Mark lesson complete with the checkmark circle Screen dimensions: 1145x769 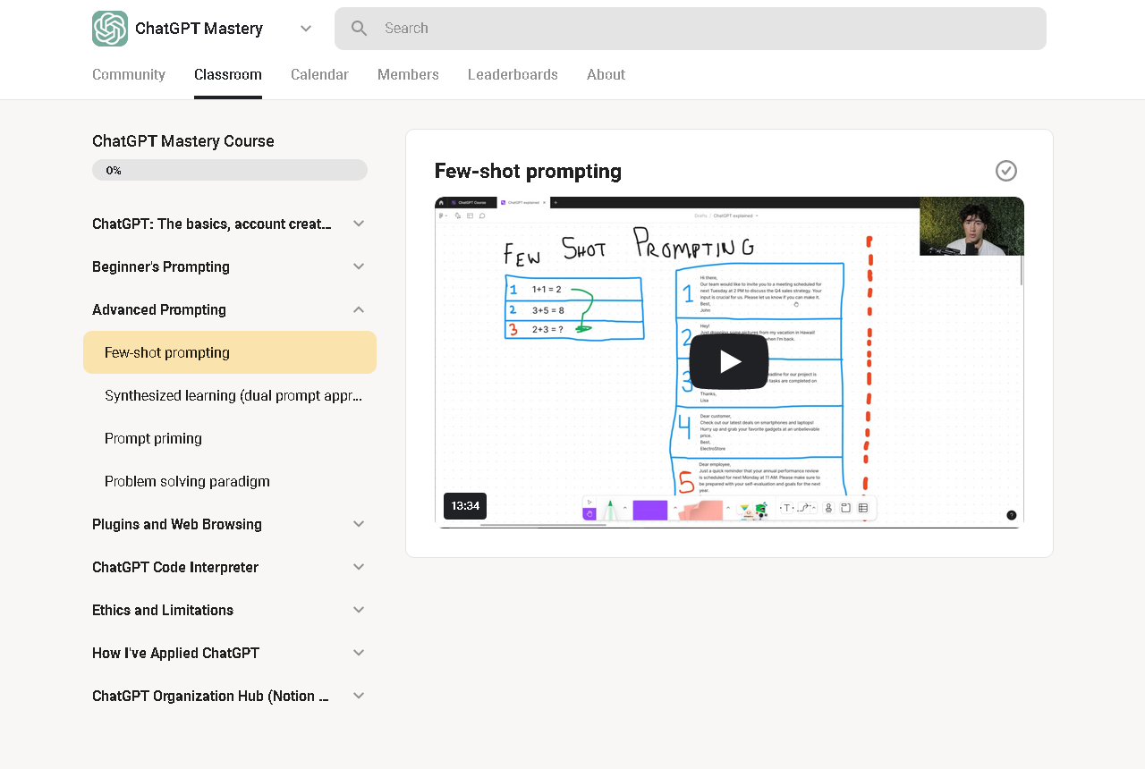tap(1006, 171)
